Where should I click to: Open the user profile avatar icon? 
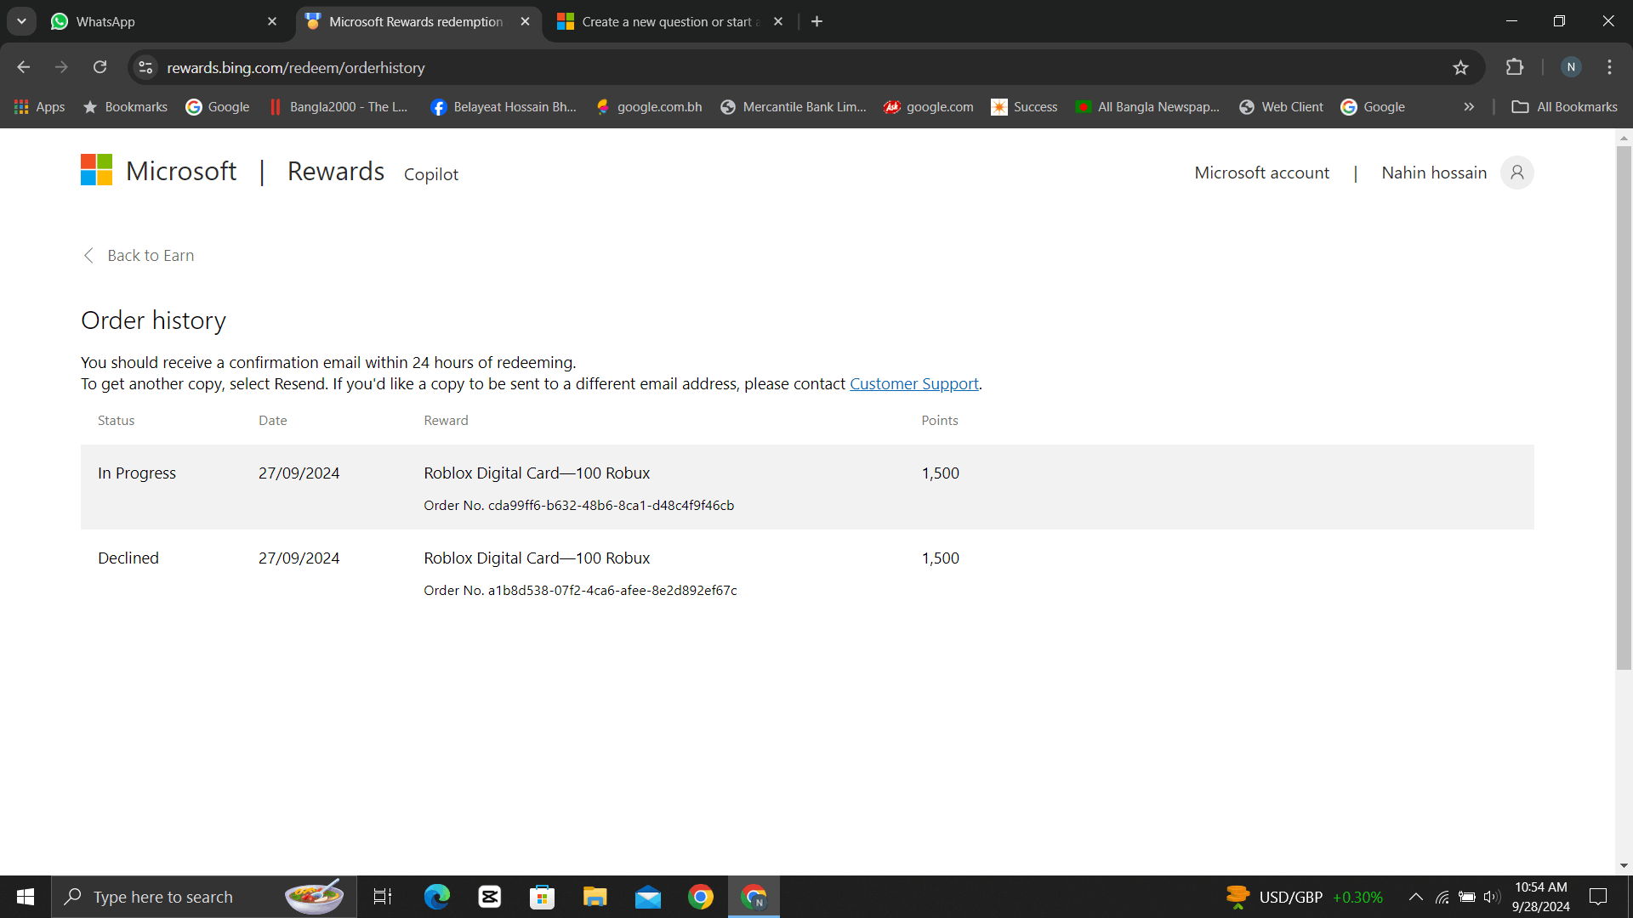[x=1516, y=173]
